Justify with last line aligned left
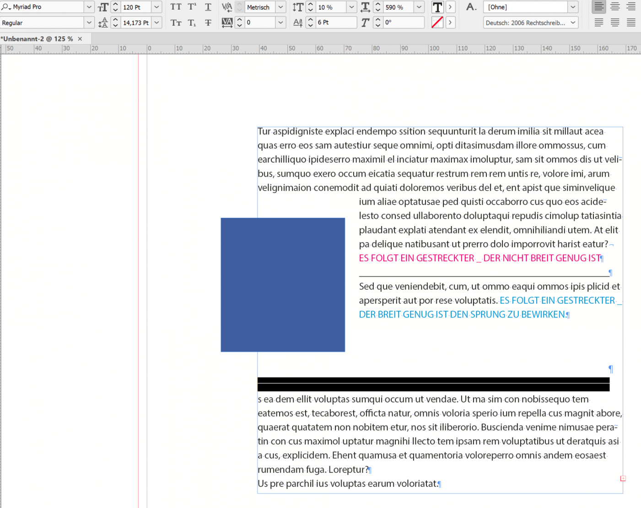This screenshot has height=508, width=641. (599, 22)
